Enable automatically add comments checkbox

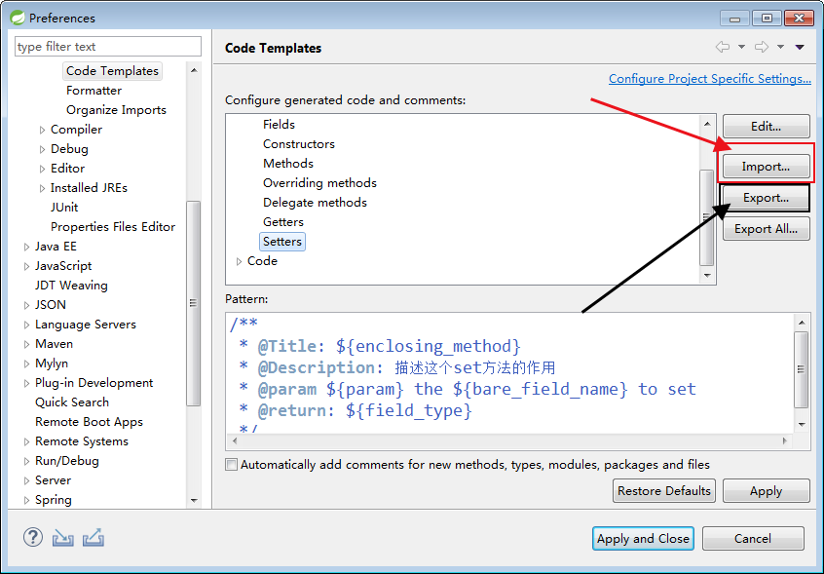[231, 465]
